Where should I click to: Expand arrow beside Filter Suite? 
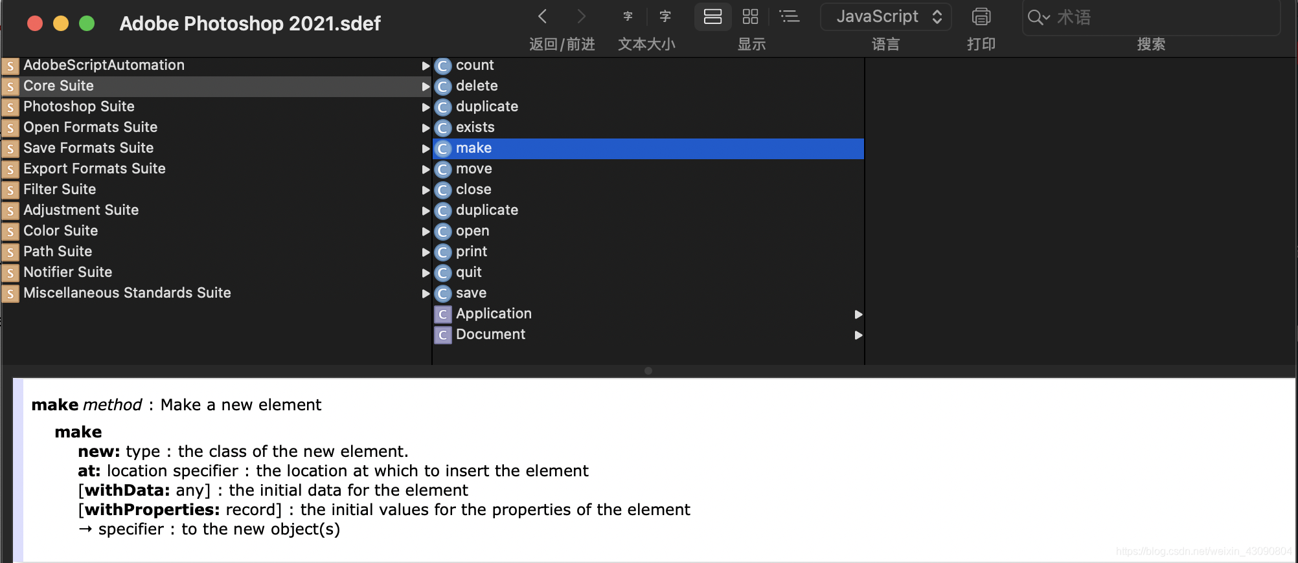pyautogui.click(x=426, y=190)
